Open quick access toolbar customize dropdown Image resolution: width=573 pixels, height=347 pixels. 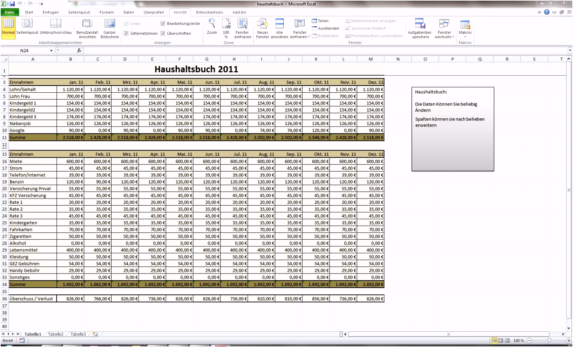pyautogui.click(x=42, y=4)
